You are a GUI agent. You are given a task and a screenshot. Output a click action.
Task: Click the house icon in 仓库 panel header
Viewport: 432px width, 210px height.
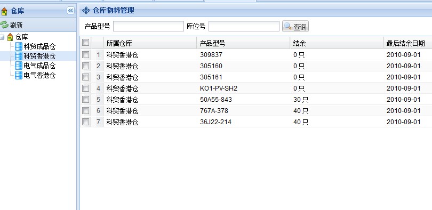(4, 11)
